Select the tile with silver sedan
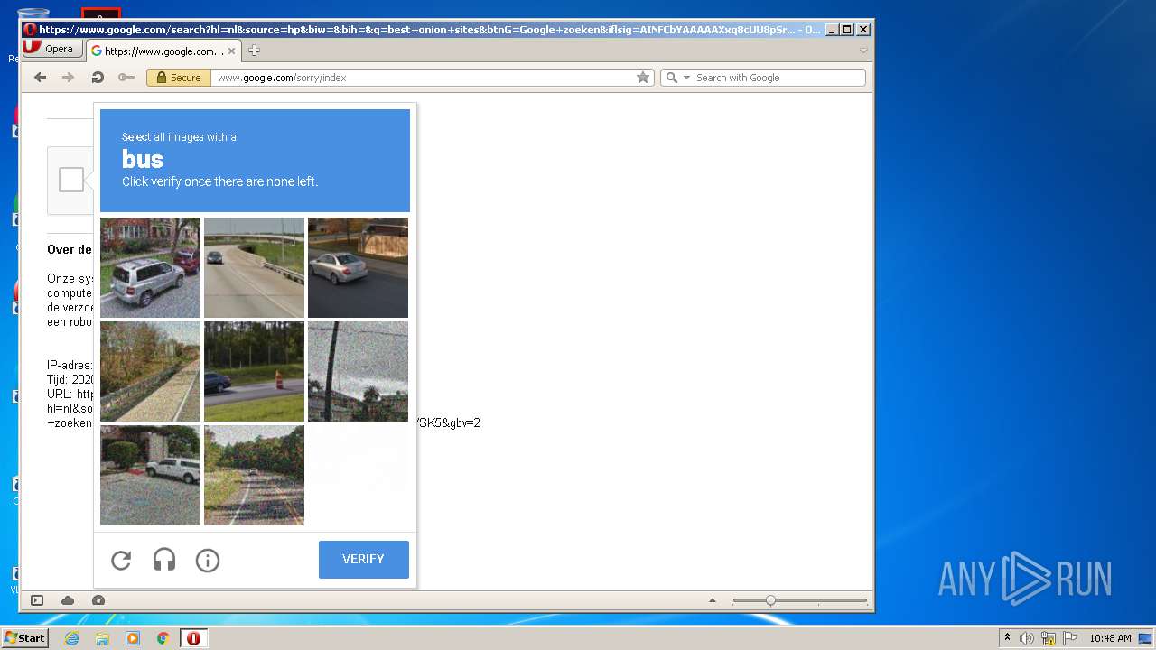1156x650 pixels. pyautogui.click(x=358, y=267)
